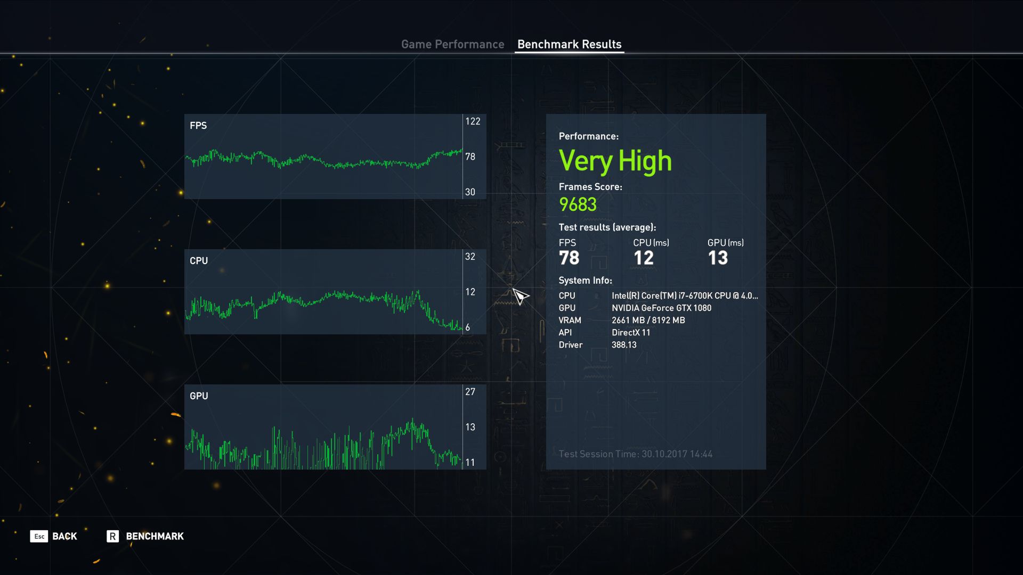Click the Very High performance rating
The height and width of the screenshot is (575, 1023).
[x=615, y=161]
